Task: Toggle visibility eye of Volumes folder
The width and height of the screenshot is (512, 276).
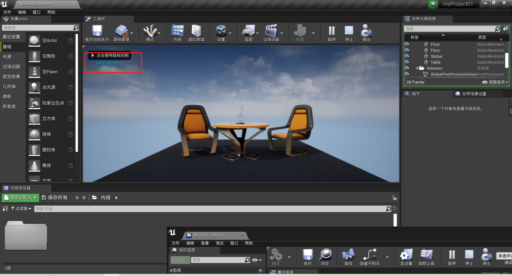Action: coord(407,68)
